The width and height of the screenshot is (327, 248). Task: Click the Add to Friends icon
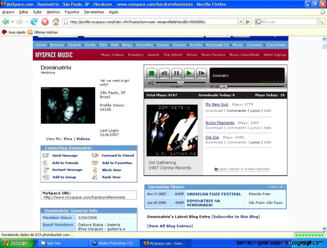click(x=45, y=163)
